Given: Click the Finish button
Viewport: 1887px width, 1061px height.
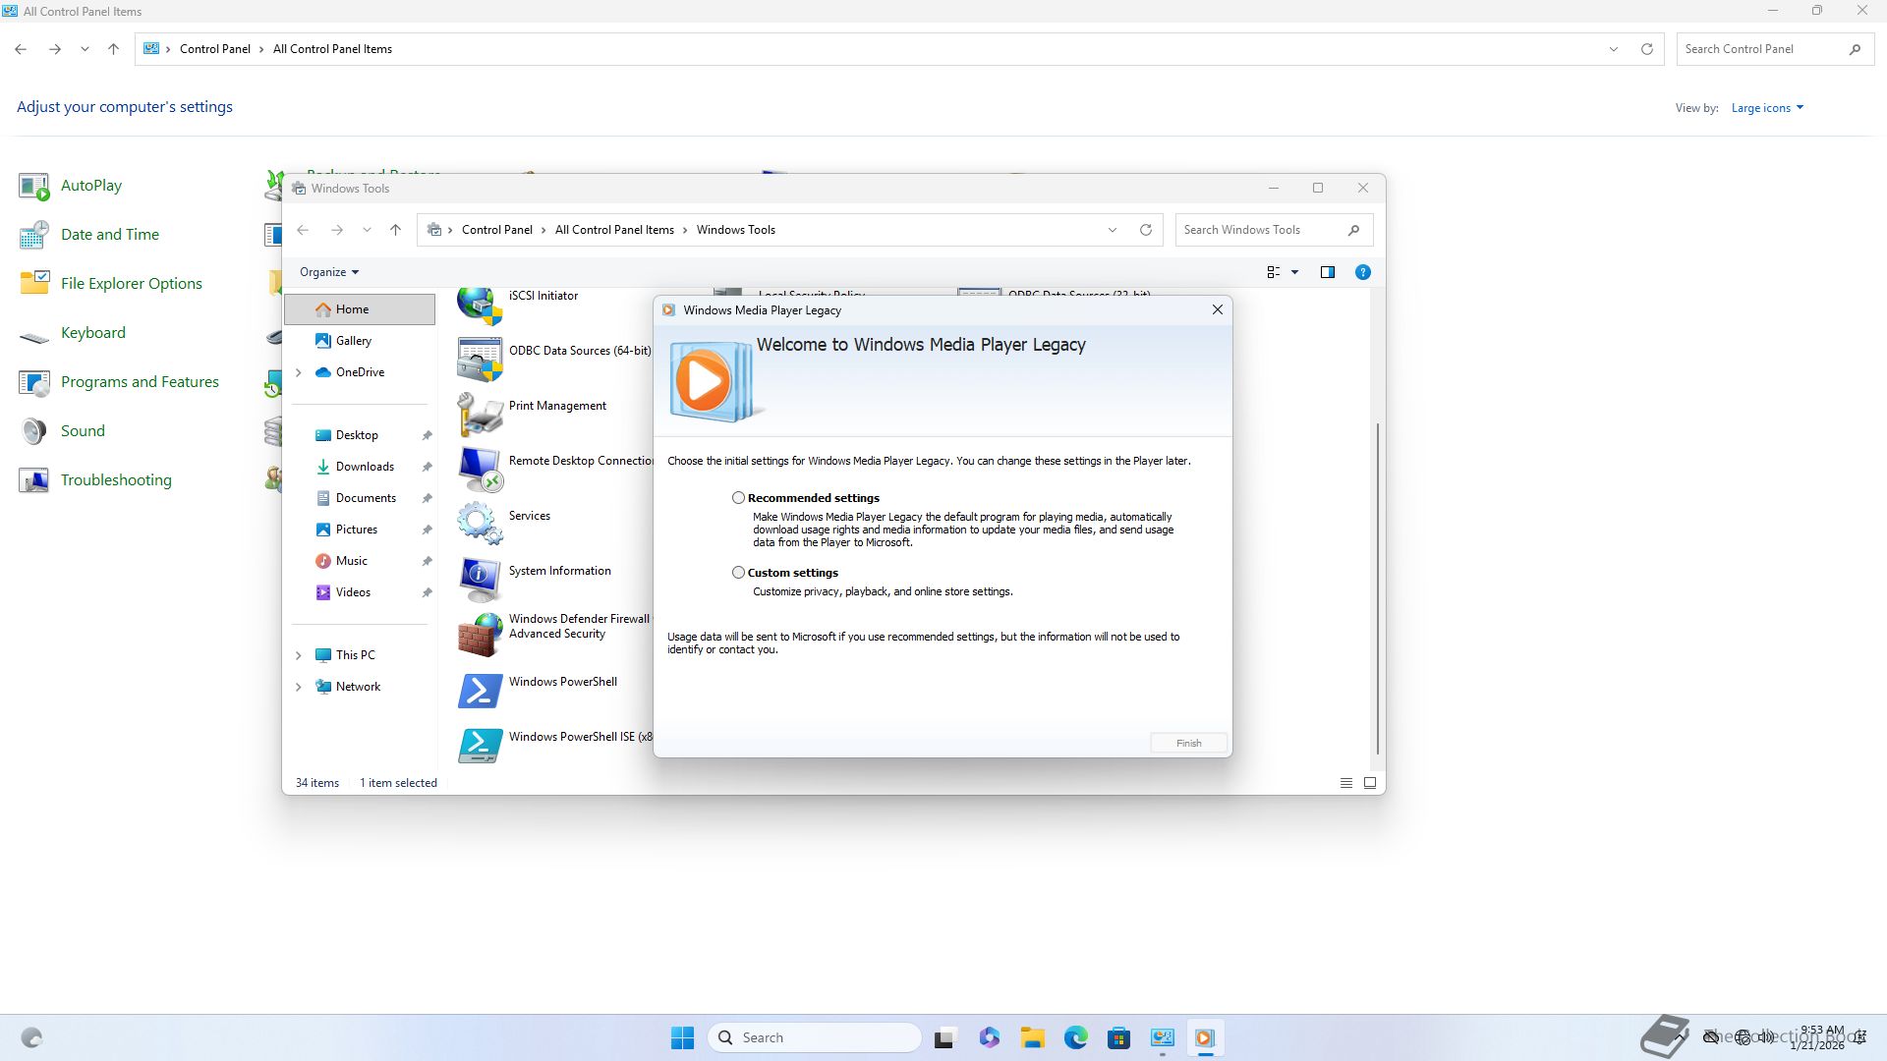Looking at the screenshot, I should [x=1188, y=744].
